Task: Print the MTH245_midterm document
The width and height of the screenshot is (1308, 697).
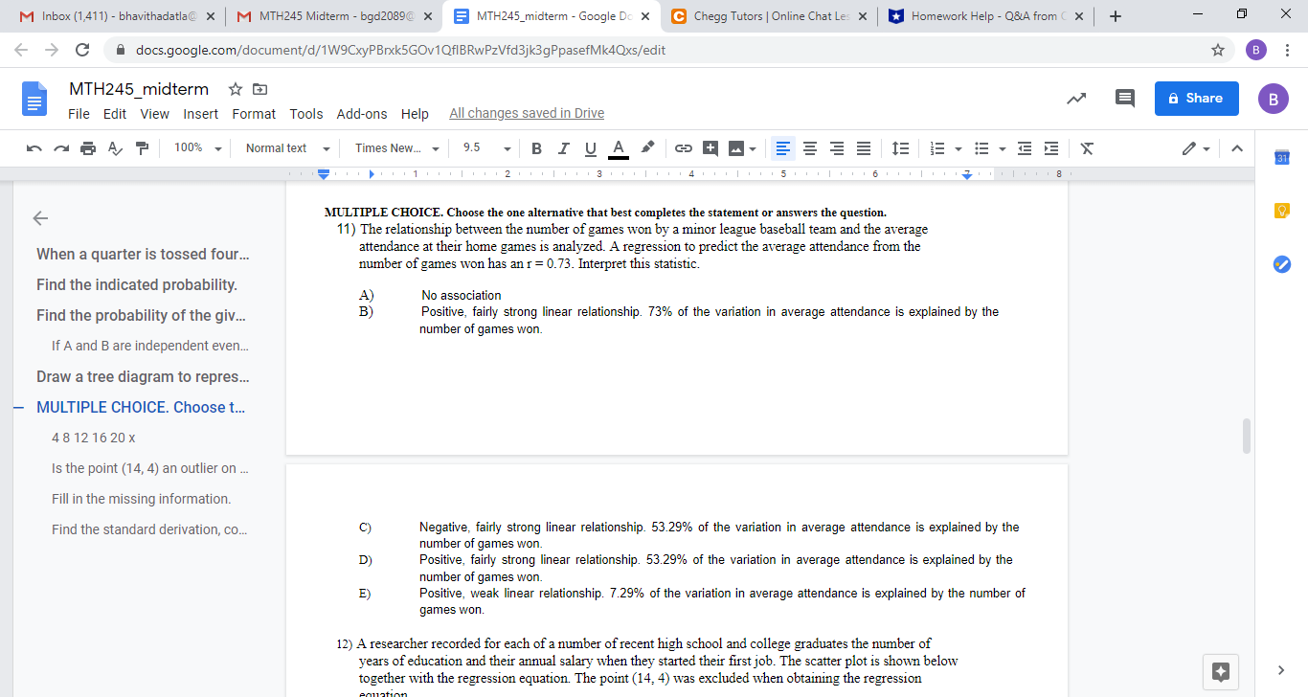Action: coord(87,148)
